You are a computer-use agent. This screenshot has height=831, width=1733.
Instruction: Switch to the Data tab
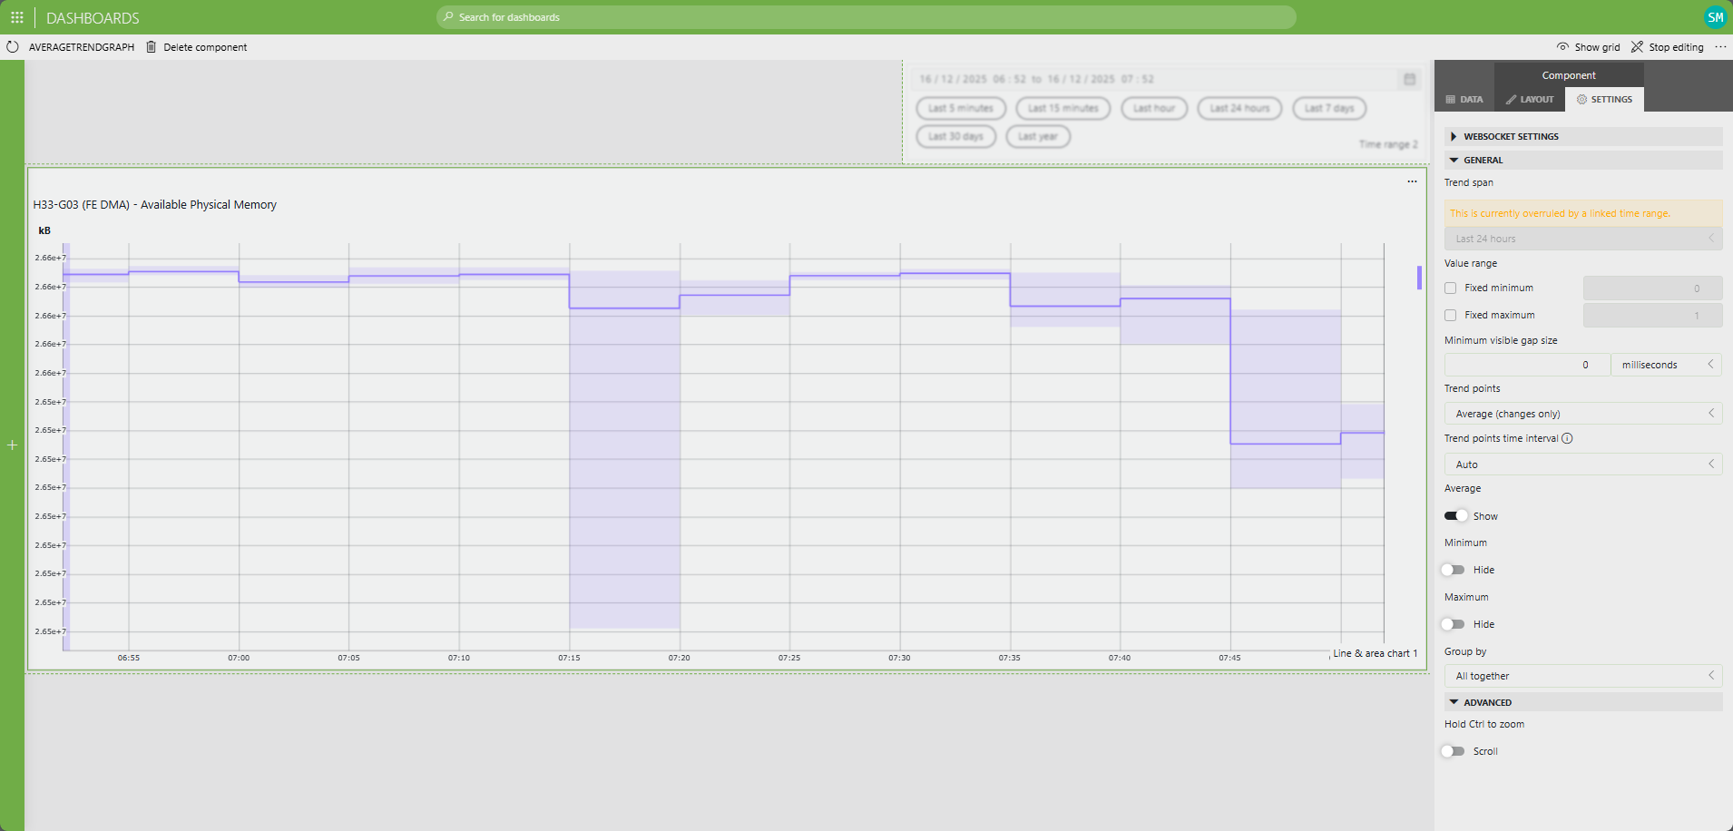tap(1464, 100)
